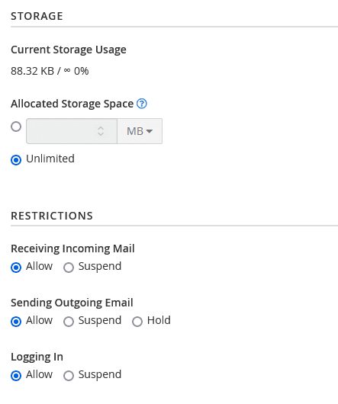
Task: Select the Unlimited storage radio button
Action: tap(16, 160)
